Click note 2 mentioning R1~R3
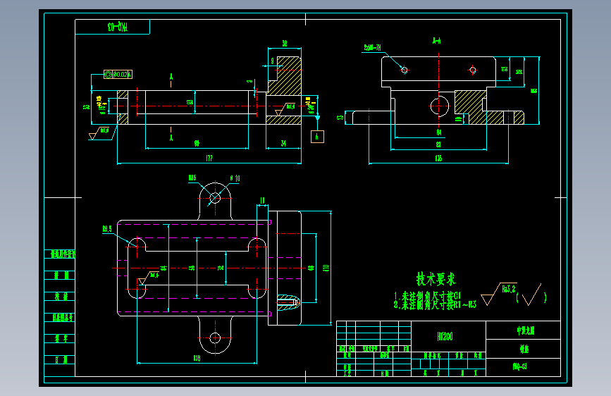611x396 pixels. 435,304
